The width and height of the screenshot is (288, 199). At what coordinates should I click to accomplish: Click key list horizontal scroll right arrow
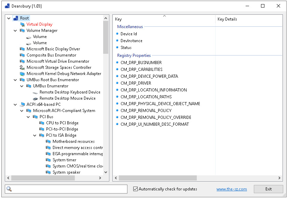tap(279, 178)
